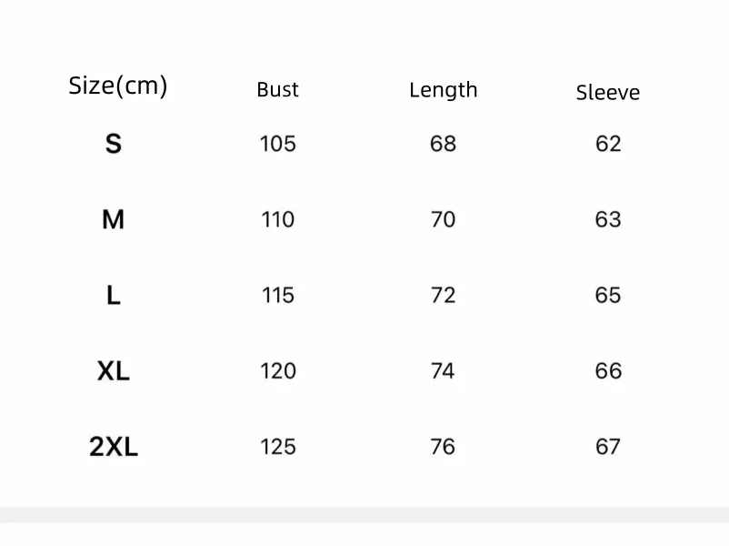Click the Size(cm) column header
This screenshot has height=546, width=729.
tap(118, 86)
